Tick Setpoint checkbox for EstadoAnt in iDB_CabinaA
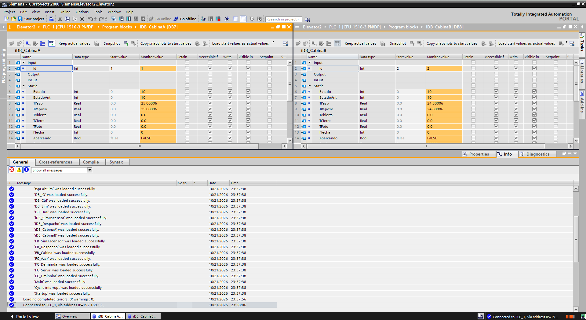This screenshot has width=586, height=320. 270,97
